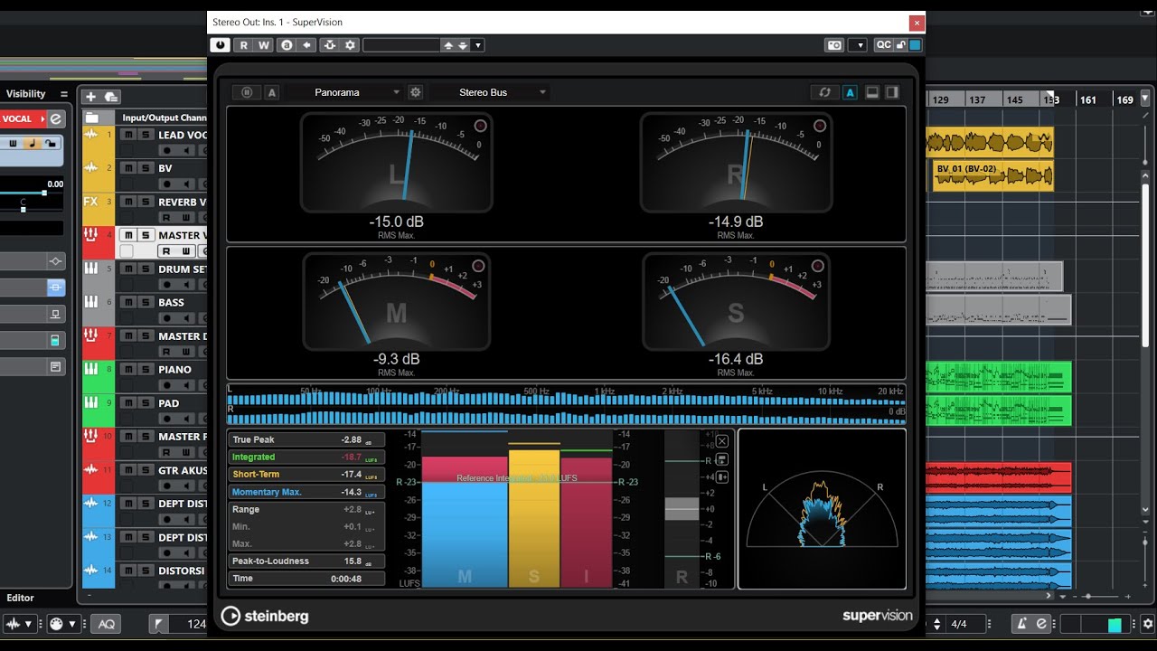Mute the REVERB track
The width and height of the screenshot is (1157, 651).
click(x=128, y=202)
